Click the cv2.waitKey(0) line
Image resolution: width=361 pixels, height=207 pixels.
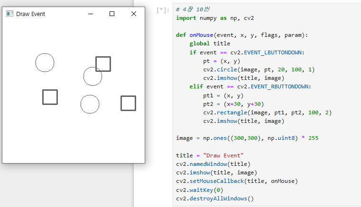click(x=200, y=190)
